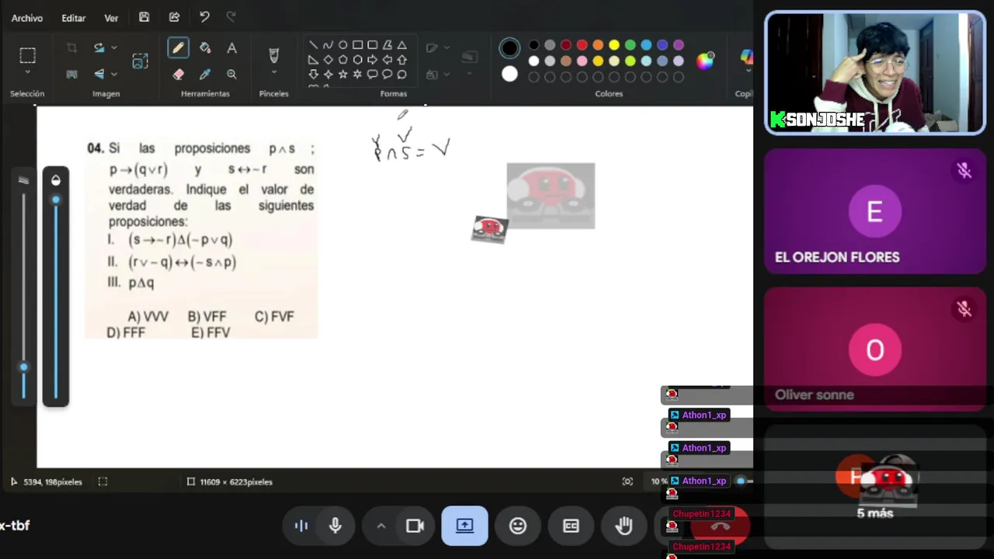
Task: Select the Oliver sonne participant tile
Action: [x=875, y=349]
